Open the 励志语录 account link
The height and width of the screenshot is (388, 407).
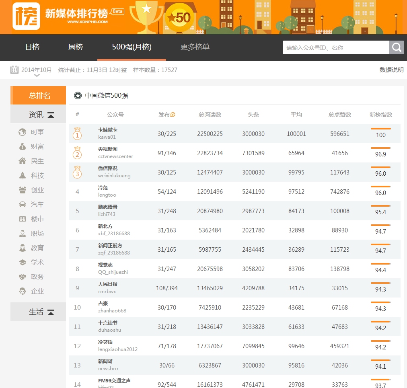[x=108, y=207]
